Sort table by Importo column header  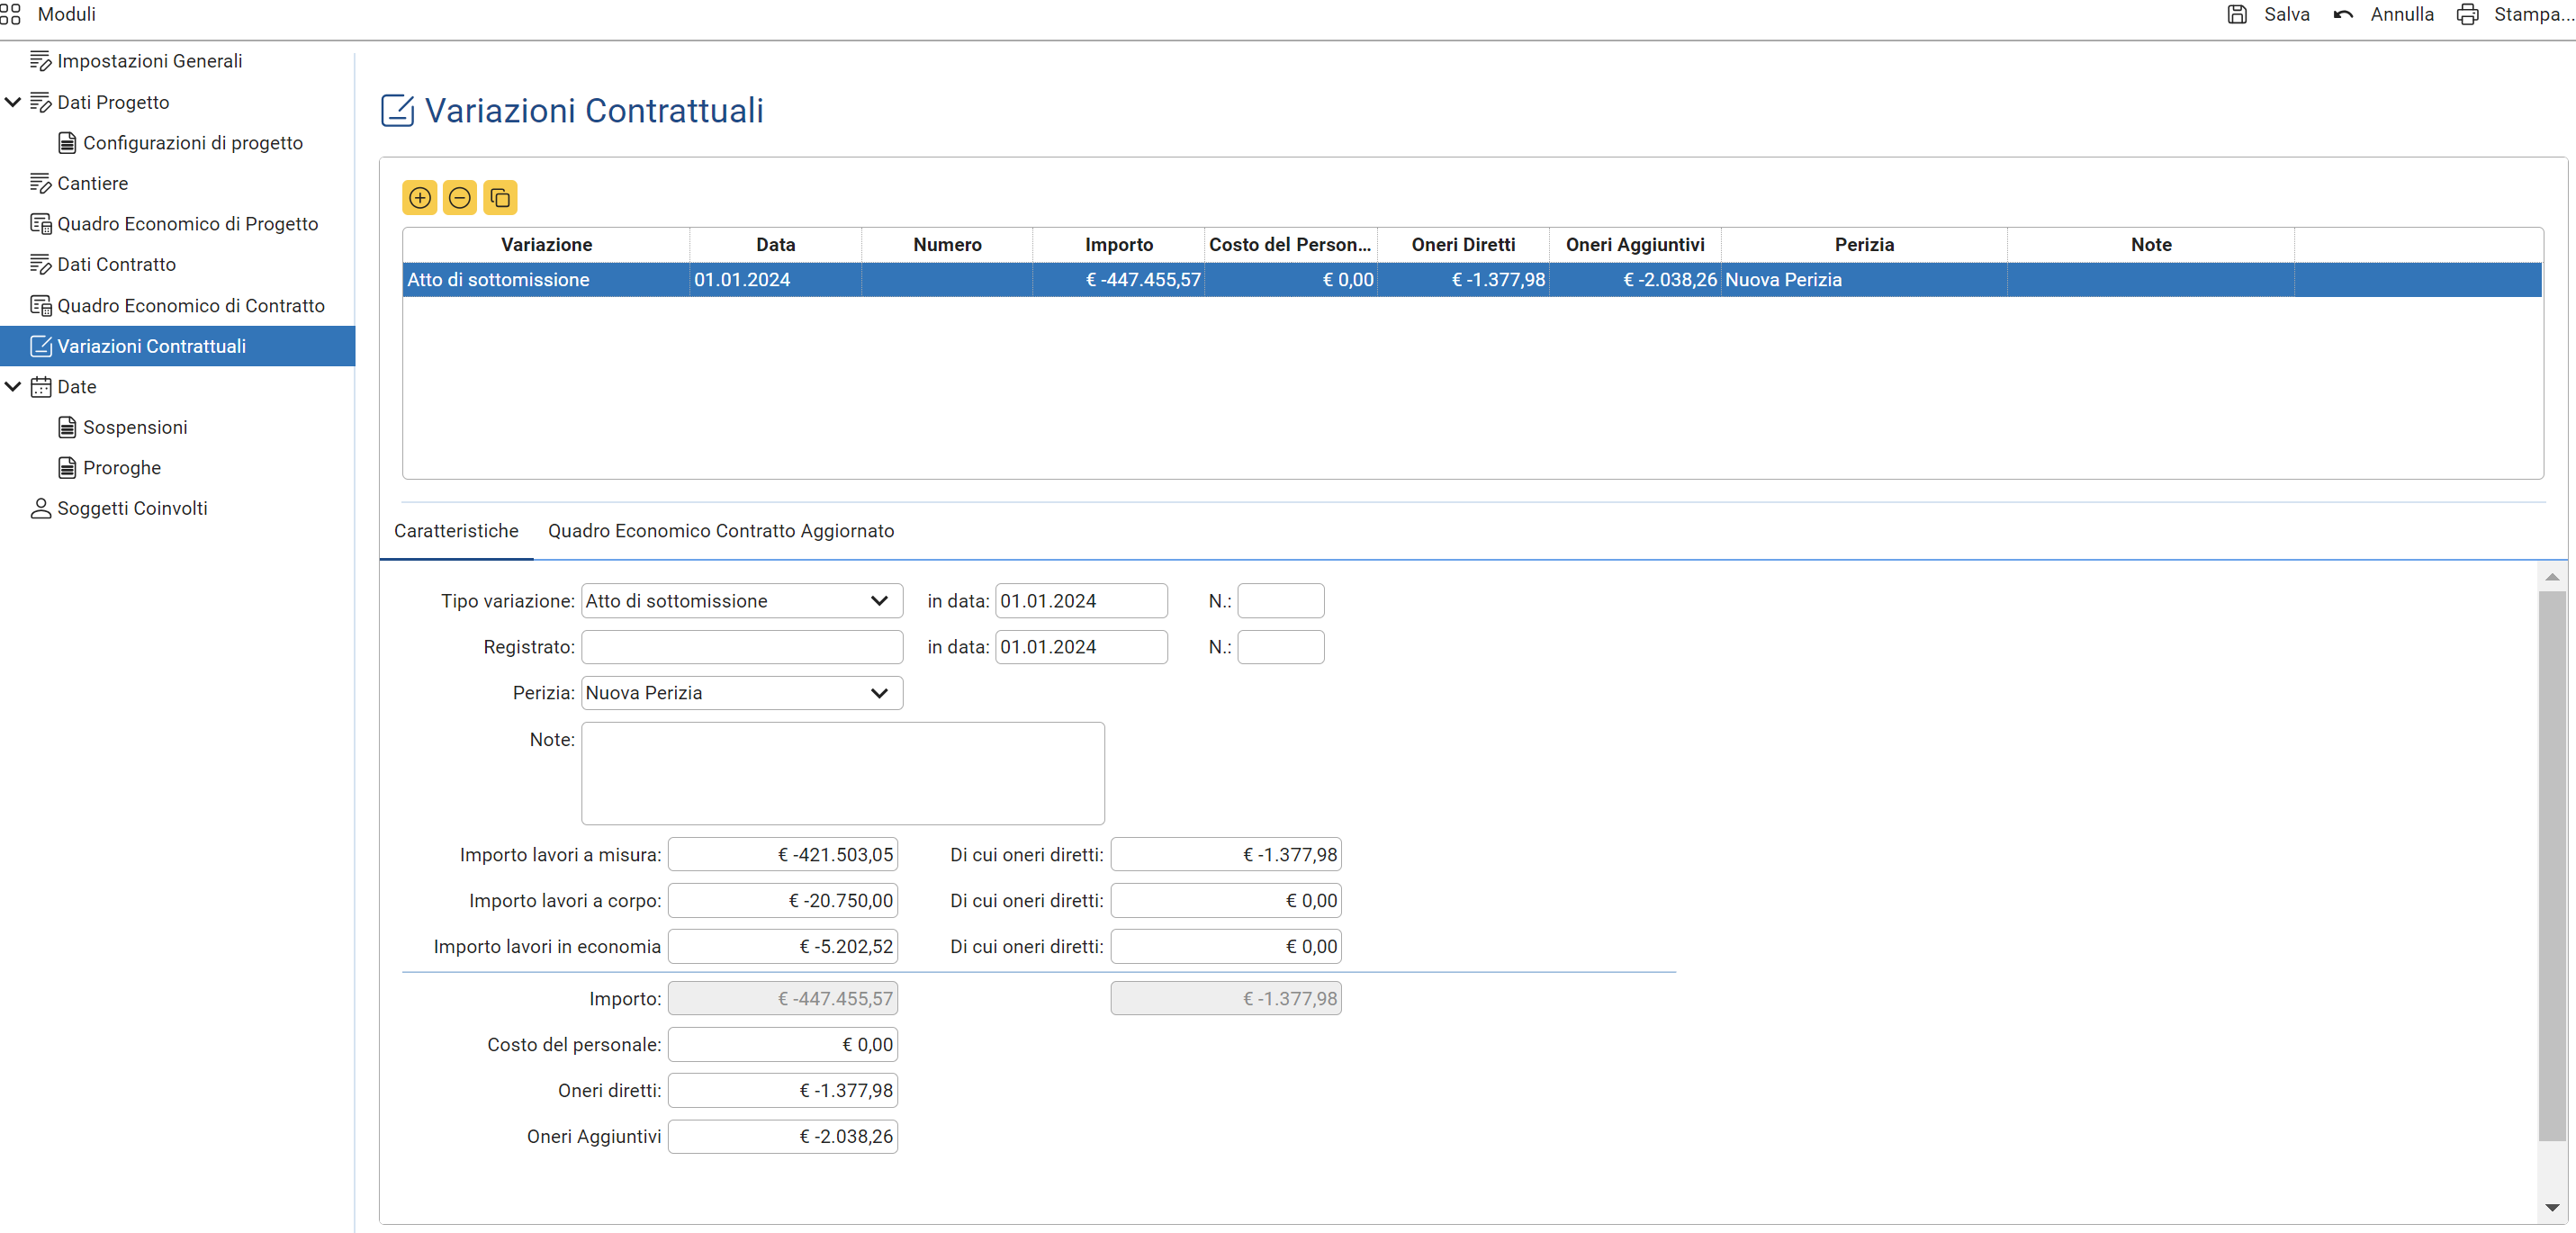(1118, 245)
